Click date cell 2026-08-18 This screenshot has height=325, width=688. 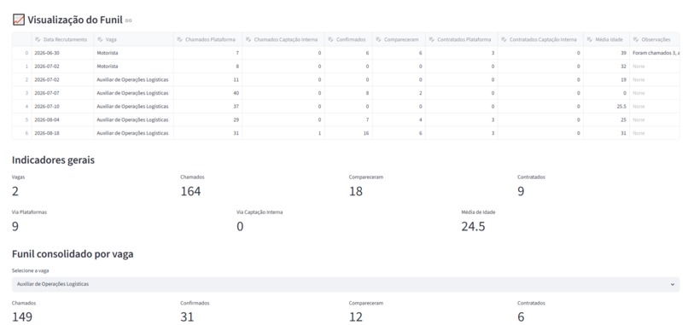pos(63,133)
